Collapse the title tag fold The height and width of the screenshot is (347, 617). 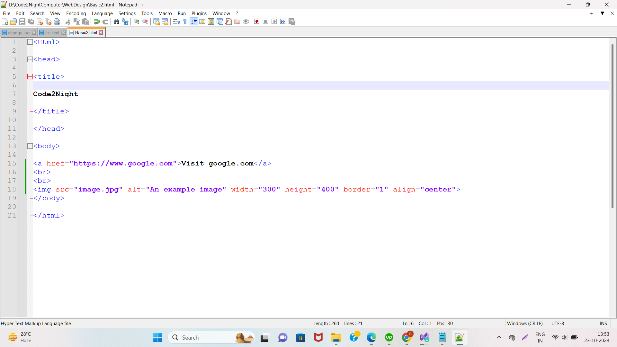[30, 76]
